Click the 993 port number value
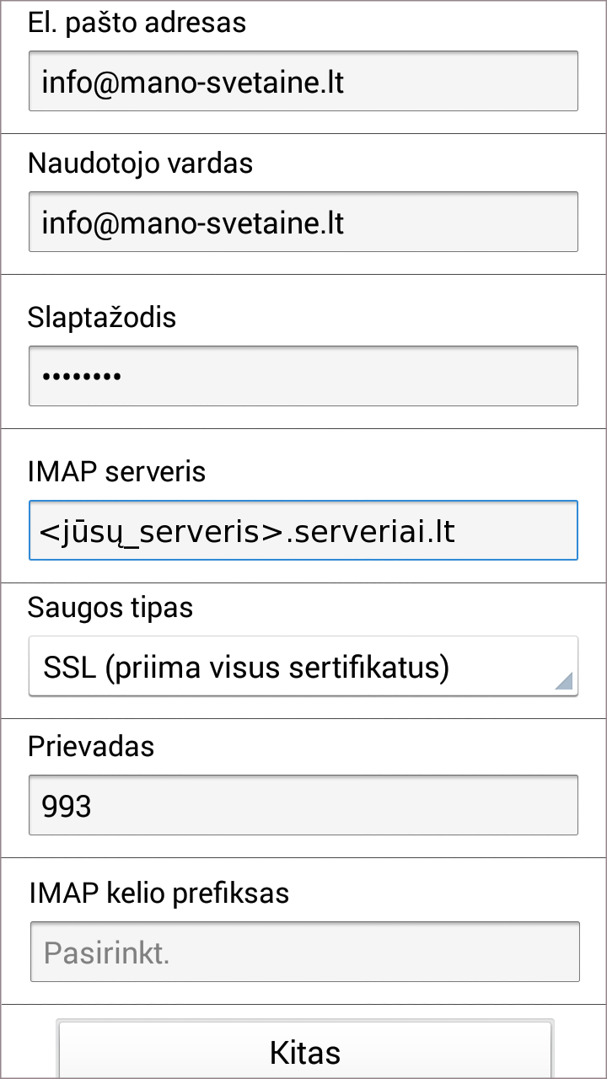Image resolution: width=607 pixels, height=1079 pixels. [x=67, y=806]
